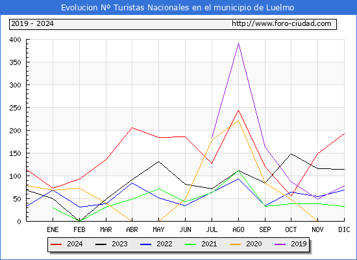Click the red 2024 data point at ABR
Screen dimensions: 357x260
click(x=132, y=127)
